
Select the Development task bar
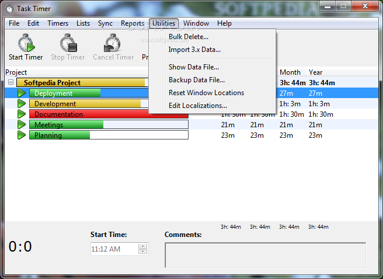[89, 103]
